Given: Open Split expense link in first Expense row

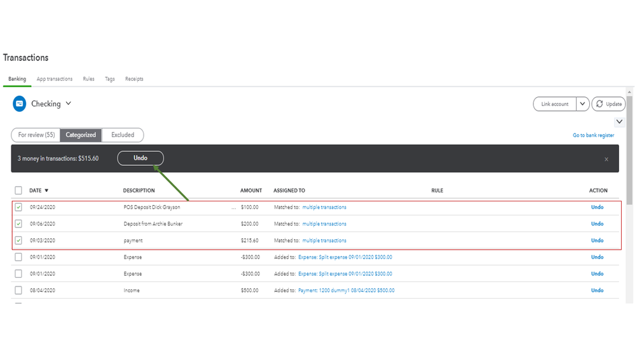Looking at the screenshot, I should tap(345, 257).
